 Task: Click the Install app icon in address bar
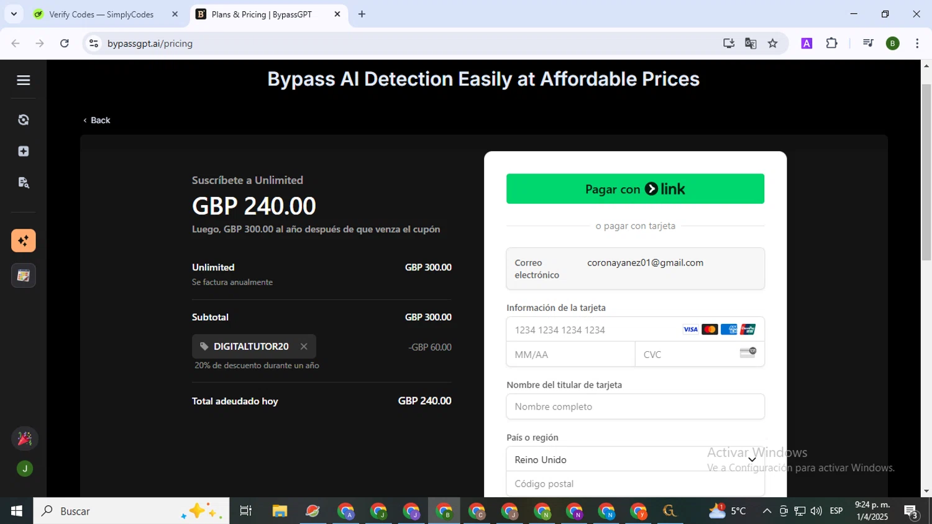pos(729,44)
